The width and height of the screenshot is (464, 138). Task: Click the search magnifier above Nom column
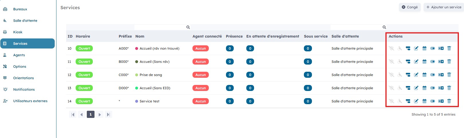tap(188, 27)
